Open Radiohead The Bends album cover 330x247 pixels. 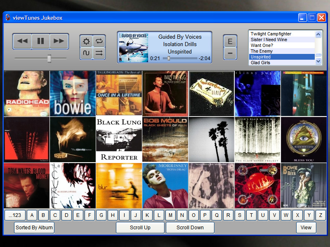(26, 93)
